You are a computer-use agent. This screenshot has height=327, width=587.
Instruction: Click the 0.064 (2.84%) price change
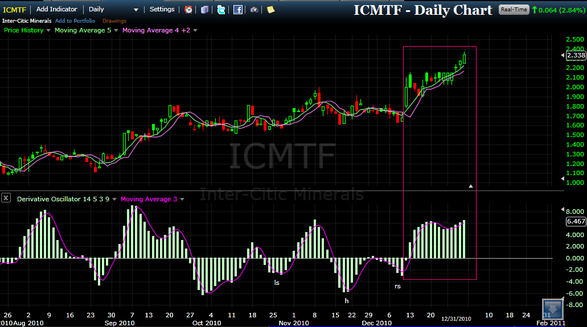click(561, 10)
